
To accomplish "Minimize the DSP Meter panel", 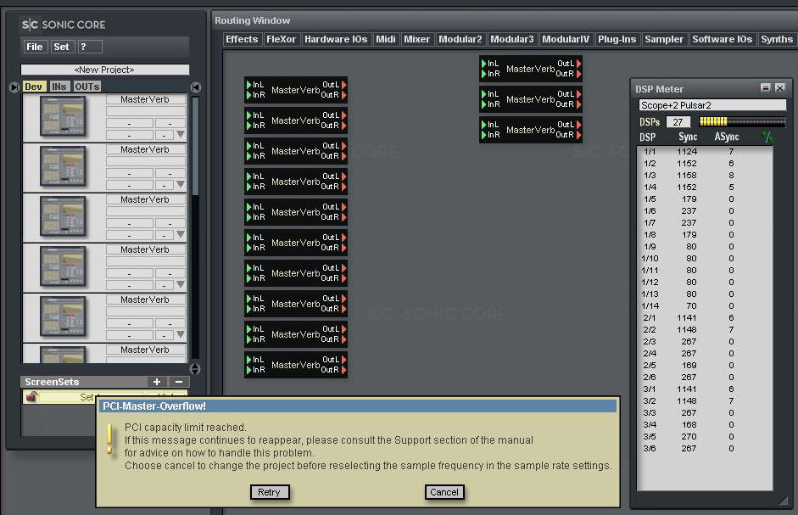I will tap(766, 88).
